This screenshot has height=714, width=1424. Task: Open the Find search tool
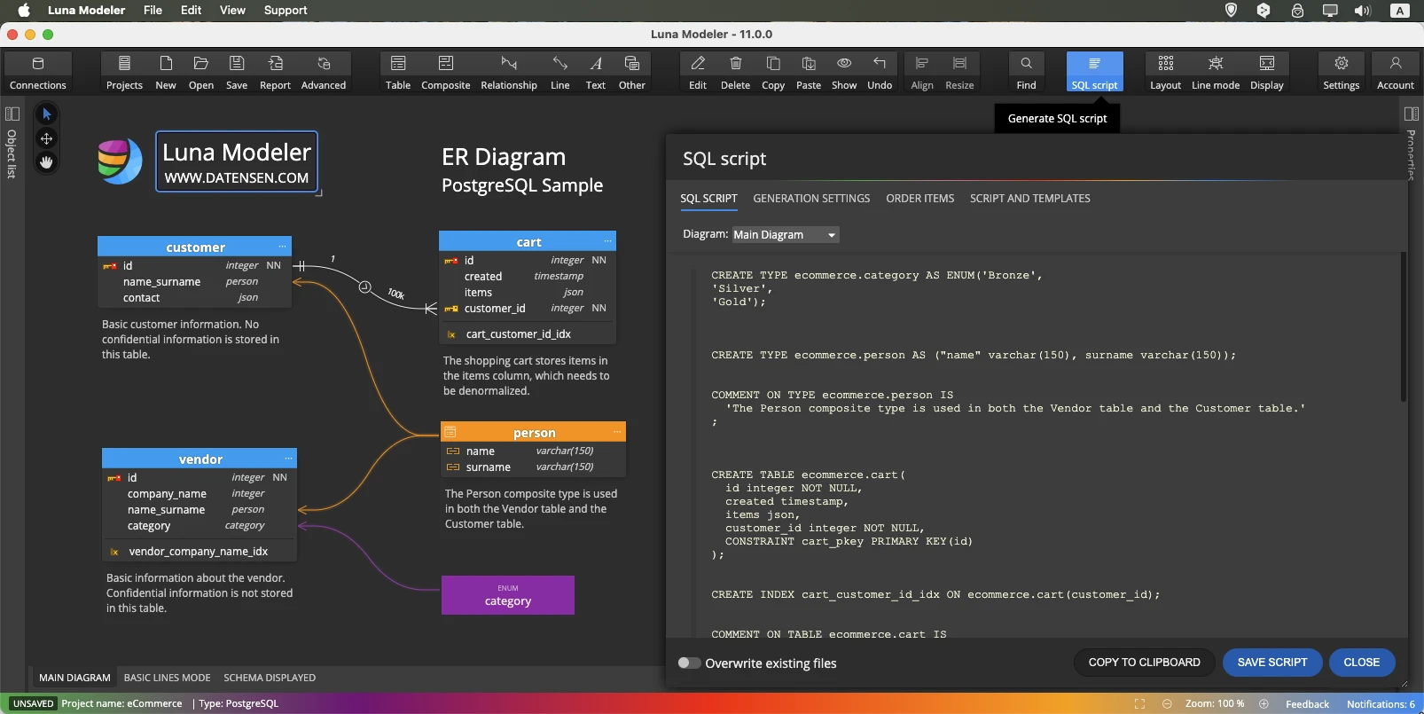coord(1026,72)
